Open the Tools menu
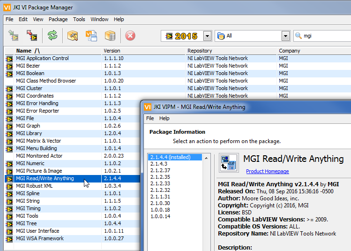 click(79, 19)
